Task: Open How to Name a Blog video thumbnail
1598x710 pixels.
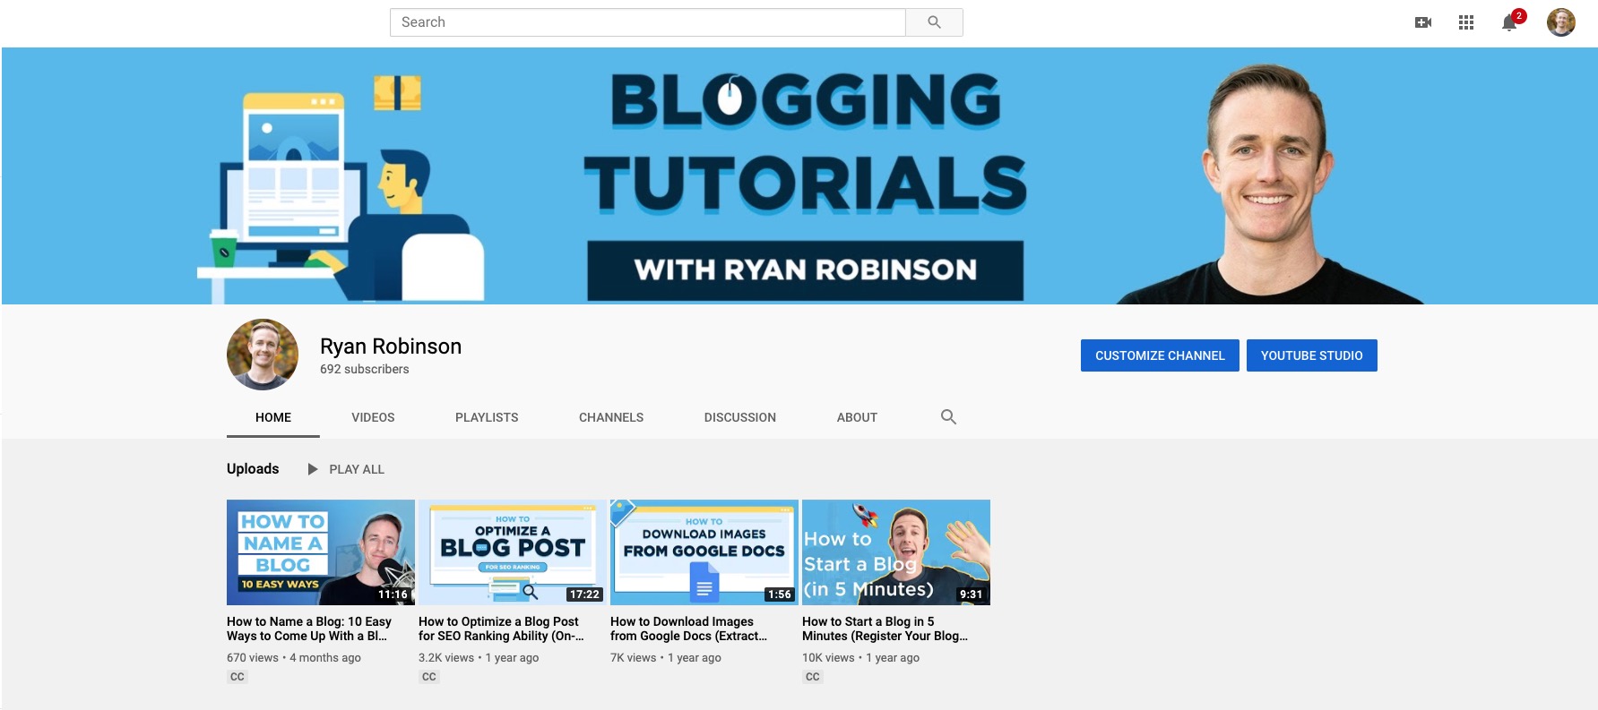Action: pyautogui.click(x=321, y=552)
